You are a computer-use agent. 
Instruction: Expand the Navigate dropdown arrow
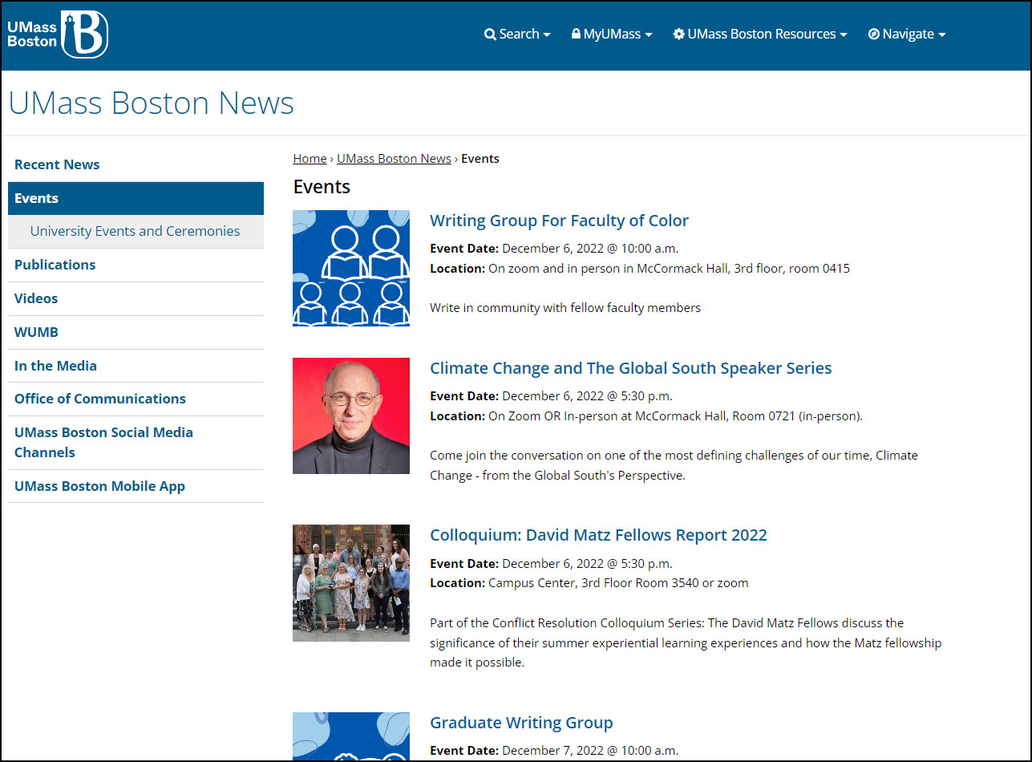pos(942,35)
